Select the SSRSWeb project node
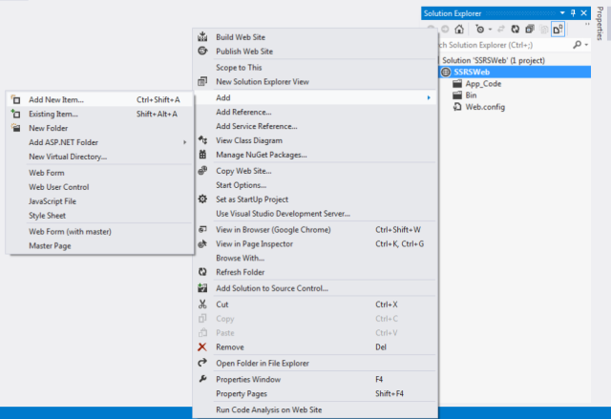The image size is (611, 419). 515,72
